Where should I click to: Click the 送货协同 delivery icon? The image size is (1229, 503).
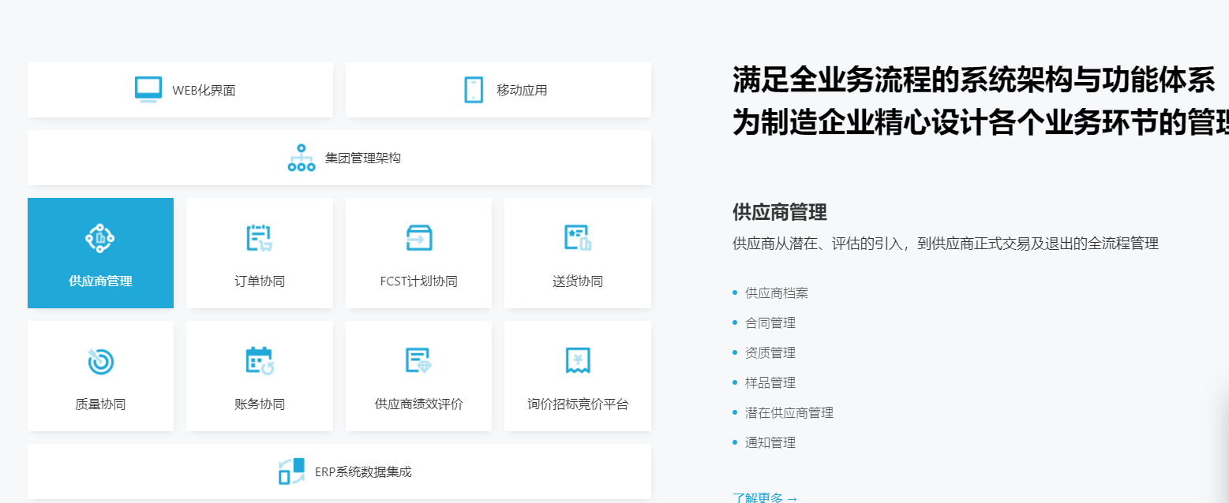coord(577,238)
